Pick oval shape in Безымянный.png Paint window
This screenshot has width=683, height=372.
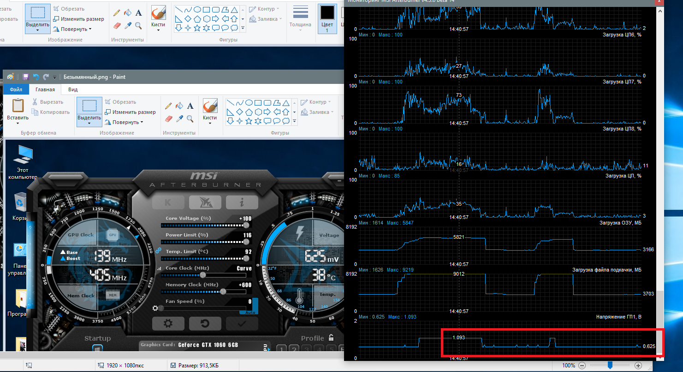tap(249, 102)
